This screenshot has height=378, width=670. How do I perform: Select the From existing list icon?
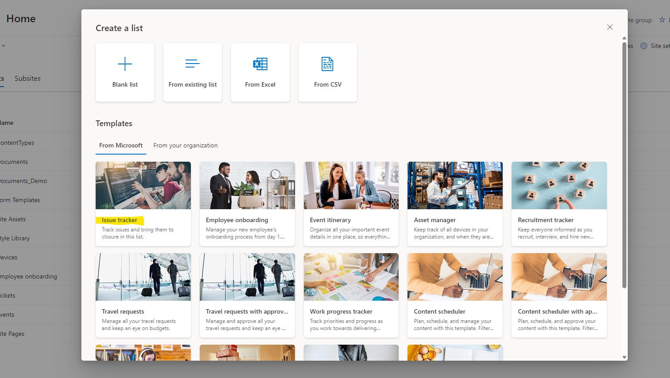pos(192,64)
